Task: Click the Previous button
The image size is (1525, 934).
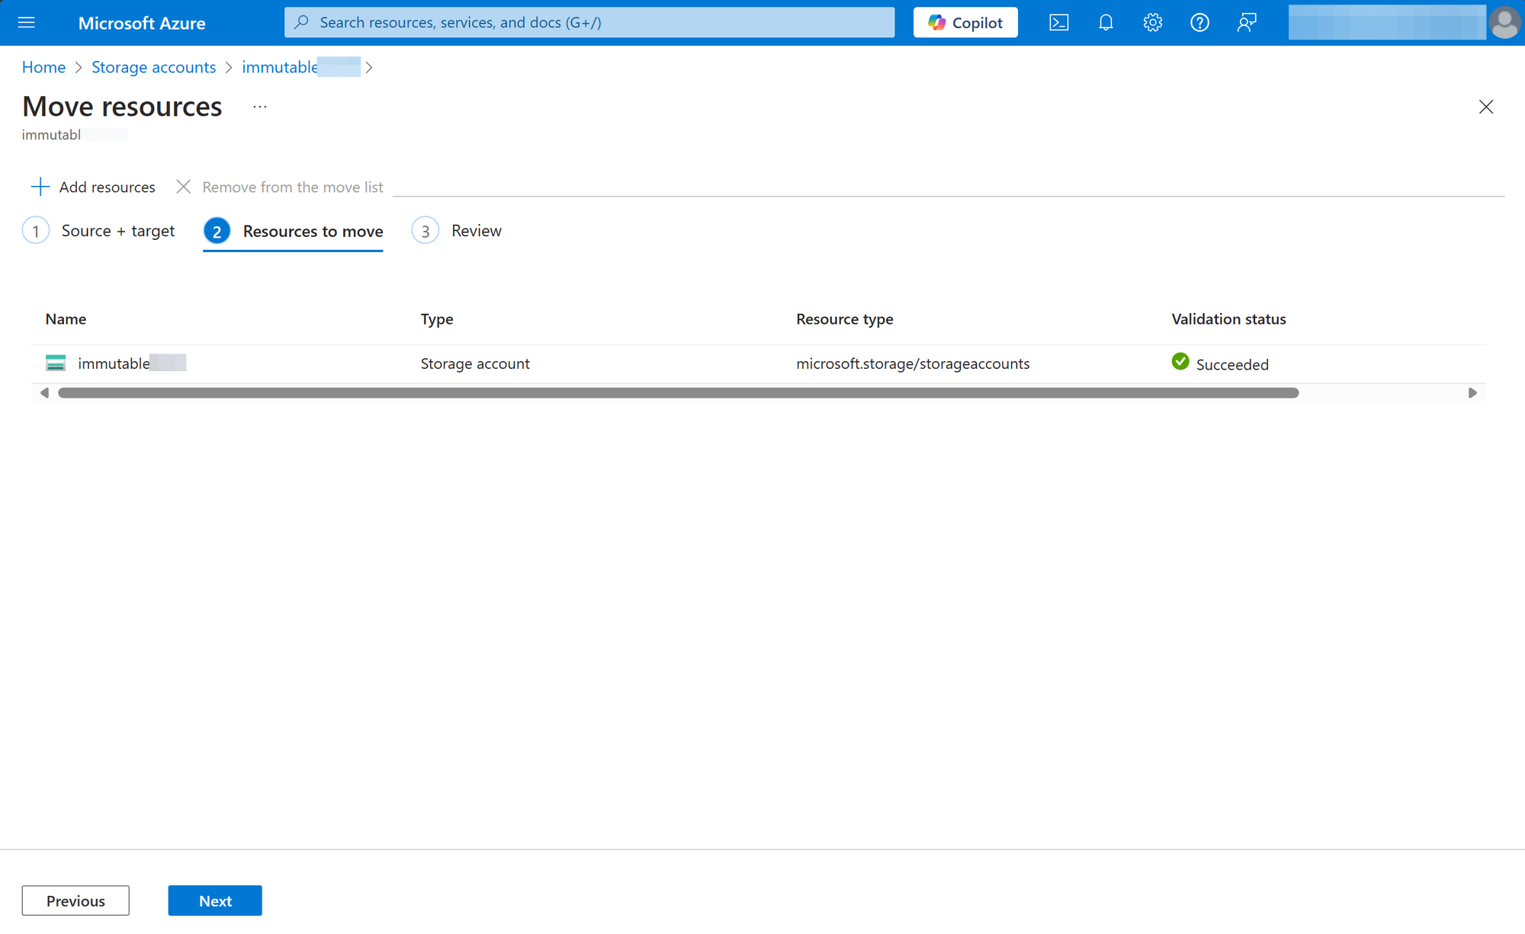Action: pyautogui.click(x=75, y=900)
